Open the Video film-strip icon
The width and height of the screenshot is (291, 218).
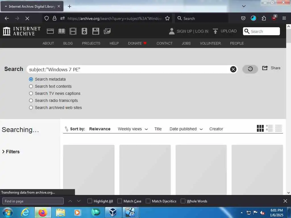tap(73, 31)
